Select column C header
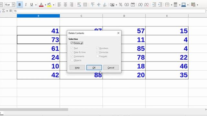The height and width of the screenshot is (116, 207). 81,16
